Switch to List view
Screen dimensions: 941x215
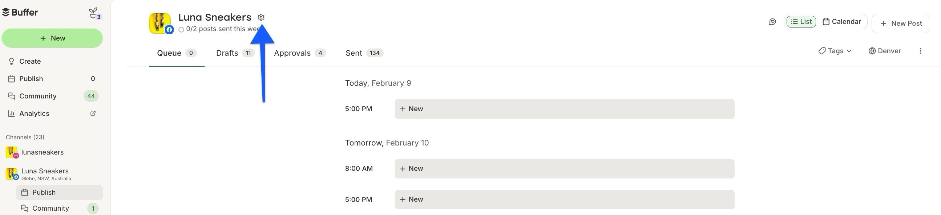point(801,22)
